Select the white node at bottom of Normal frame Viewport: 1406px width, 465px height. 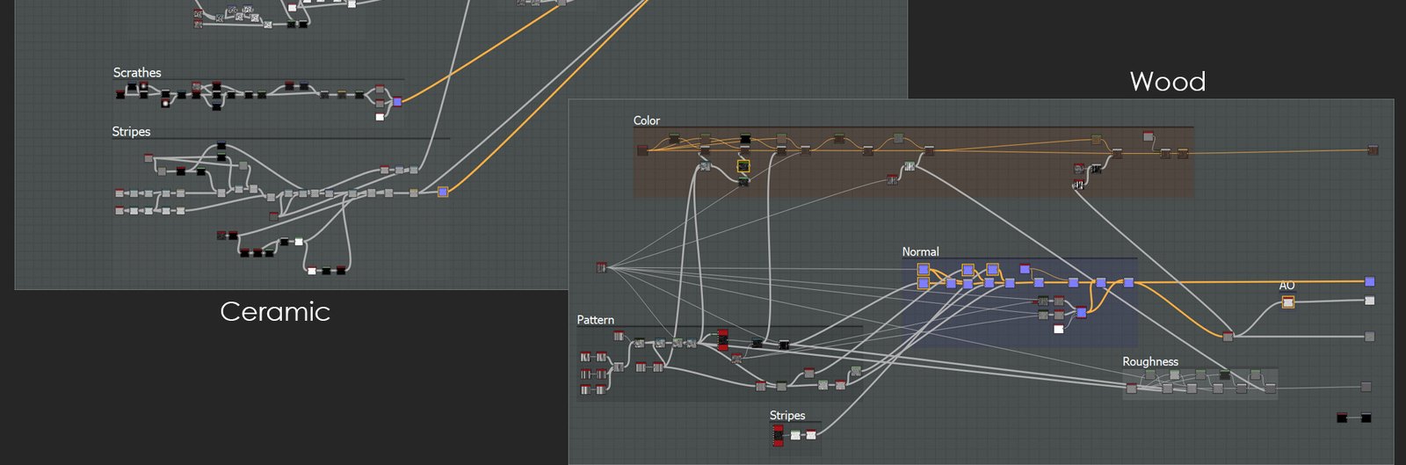[1058, 330]
